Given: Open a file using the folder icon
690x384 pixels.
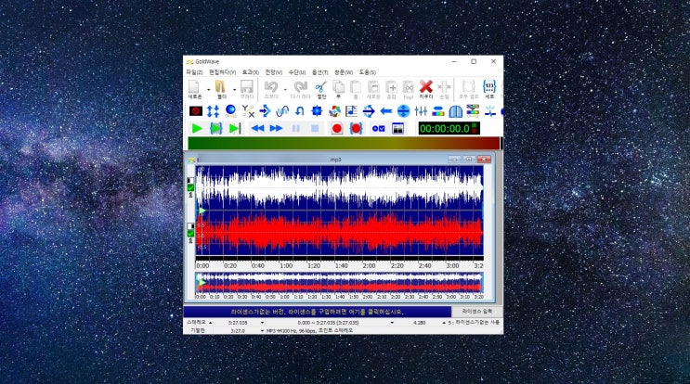Looking at the screenshot, I should 221,89.
